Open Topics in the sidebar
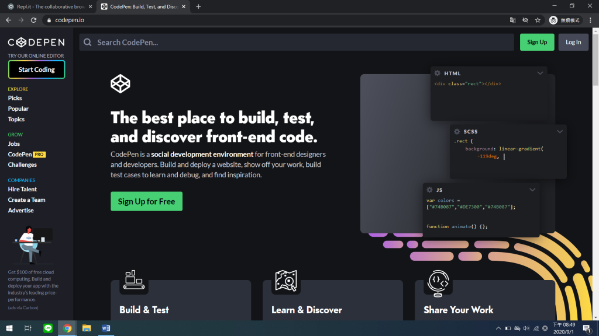599x336 pixels. click(x=16, y=119)
